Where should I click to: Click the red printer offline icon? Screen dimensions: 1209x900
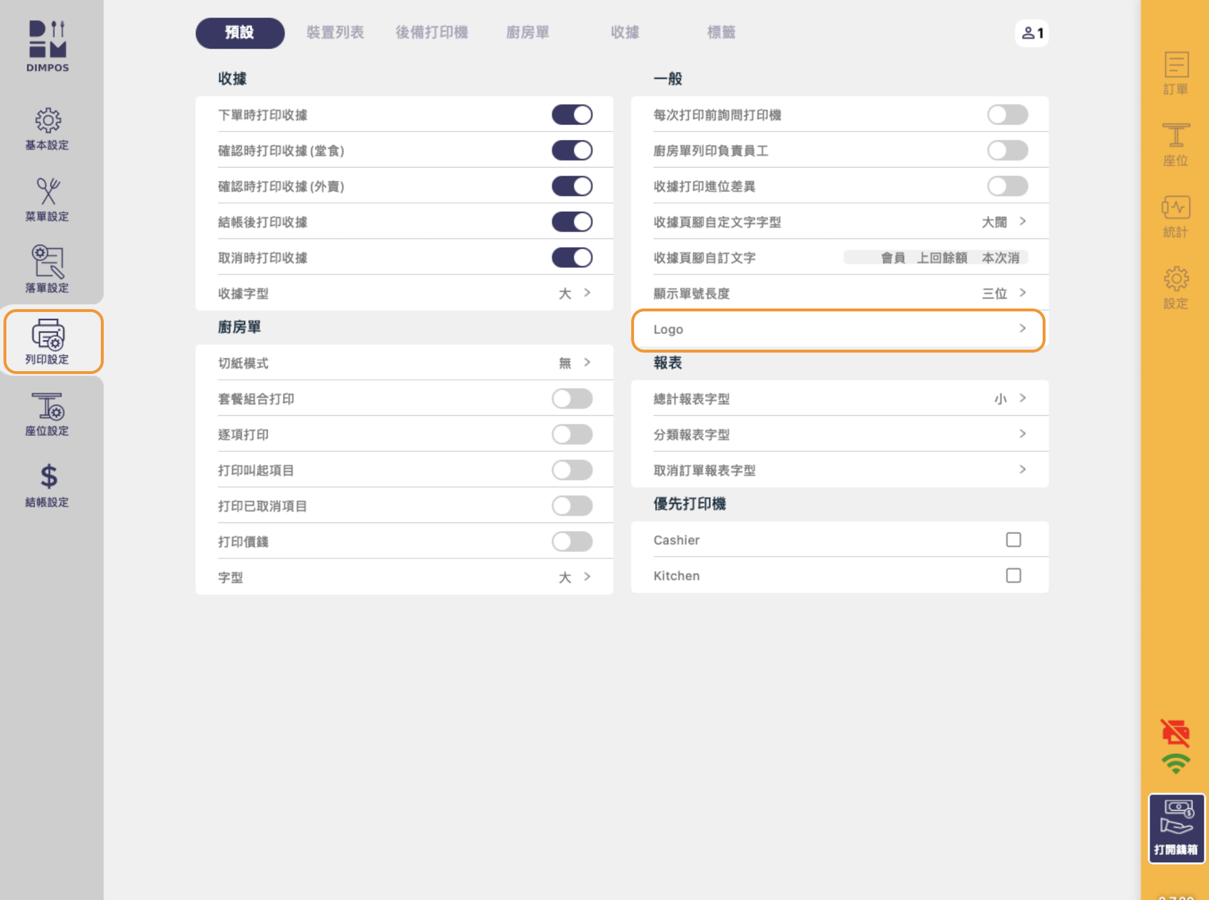click(1175, 732)
